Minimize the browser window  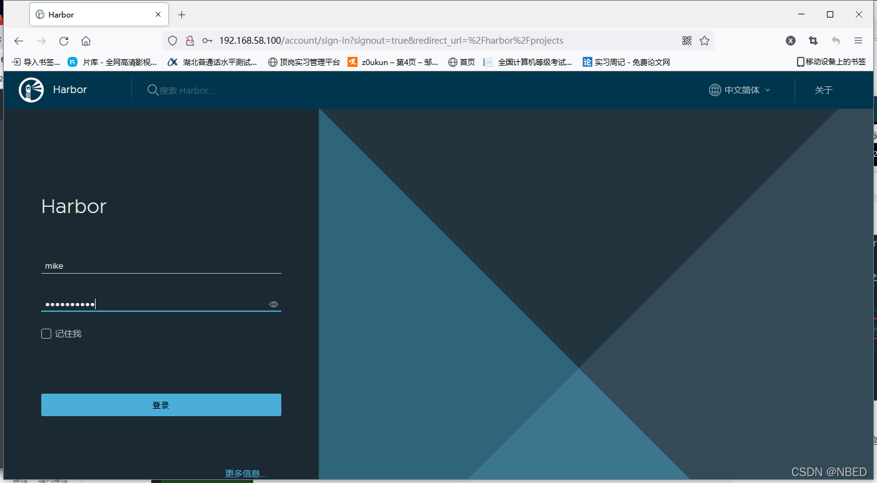(801, 14)
